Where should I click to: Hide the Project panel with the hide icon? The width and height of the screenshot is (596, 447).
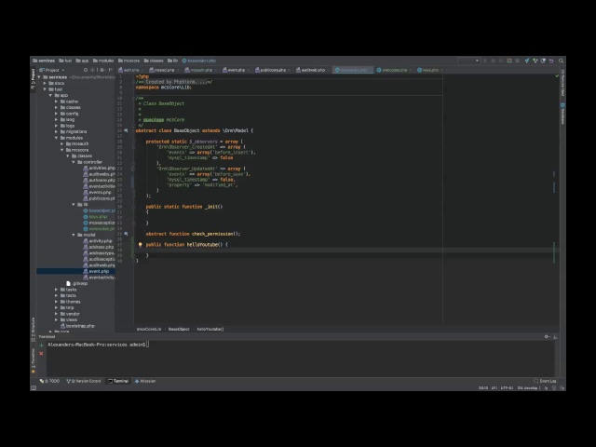[111, 70]
